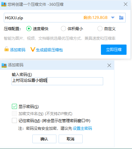
Task: Confirm the password with 确认 button
Action: click(44, 139)
